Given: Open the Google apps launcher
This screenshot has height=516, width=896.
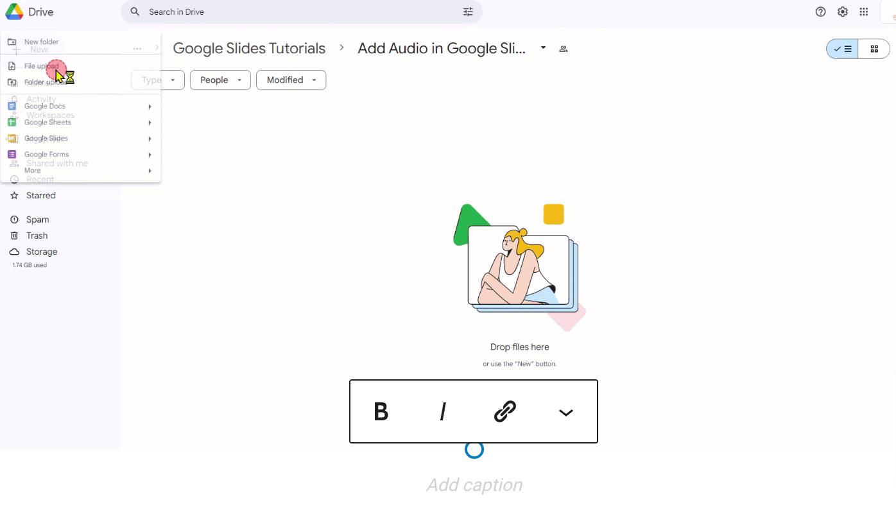Looking at the screenshot, I should tap(864, 12).
